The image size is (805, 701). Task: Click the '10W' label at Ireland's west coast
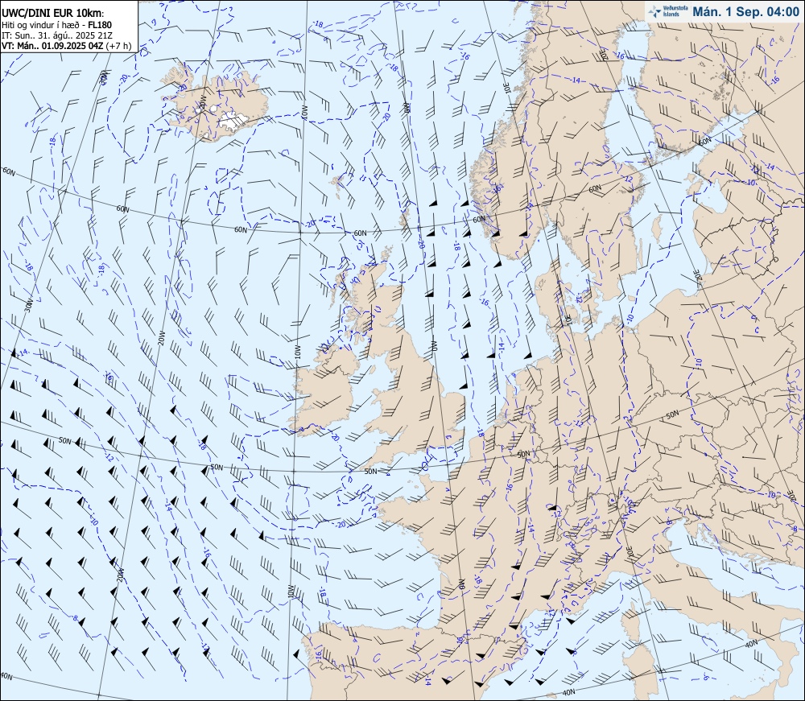[297, 353]
